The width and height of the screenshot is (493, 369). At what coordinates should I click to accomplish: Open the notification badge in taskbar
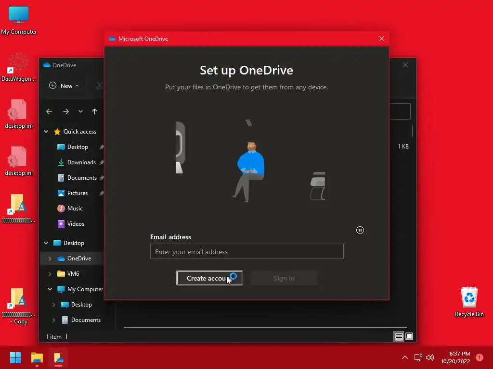click(479, 357)
